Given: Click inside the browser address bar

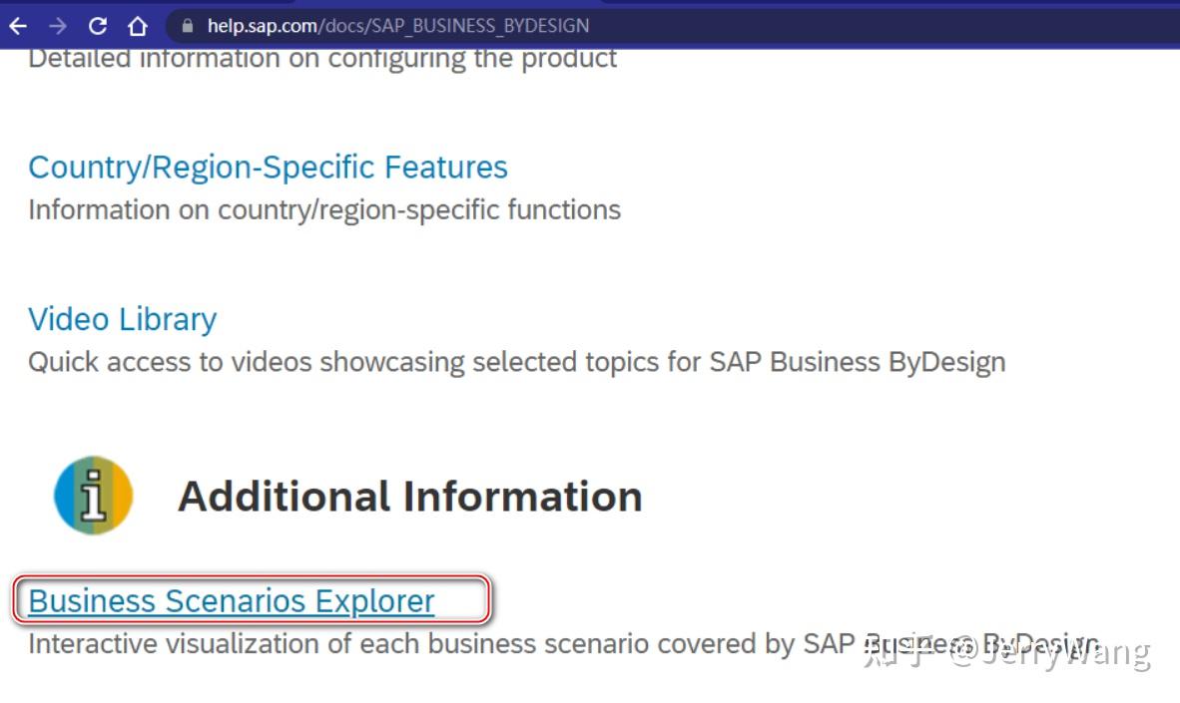Looking at the screenshot, I should click(399, 26).
